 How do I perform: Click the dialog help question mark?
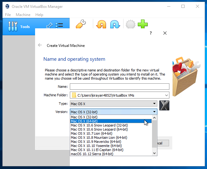click(151, 33)
